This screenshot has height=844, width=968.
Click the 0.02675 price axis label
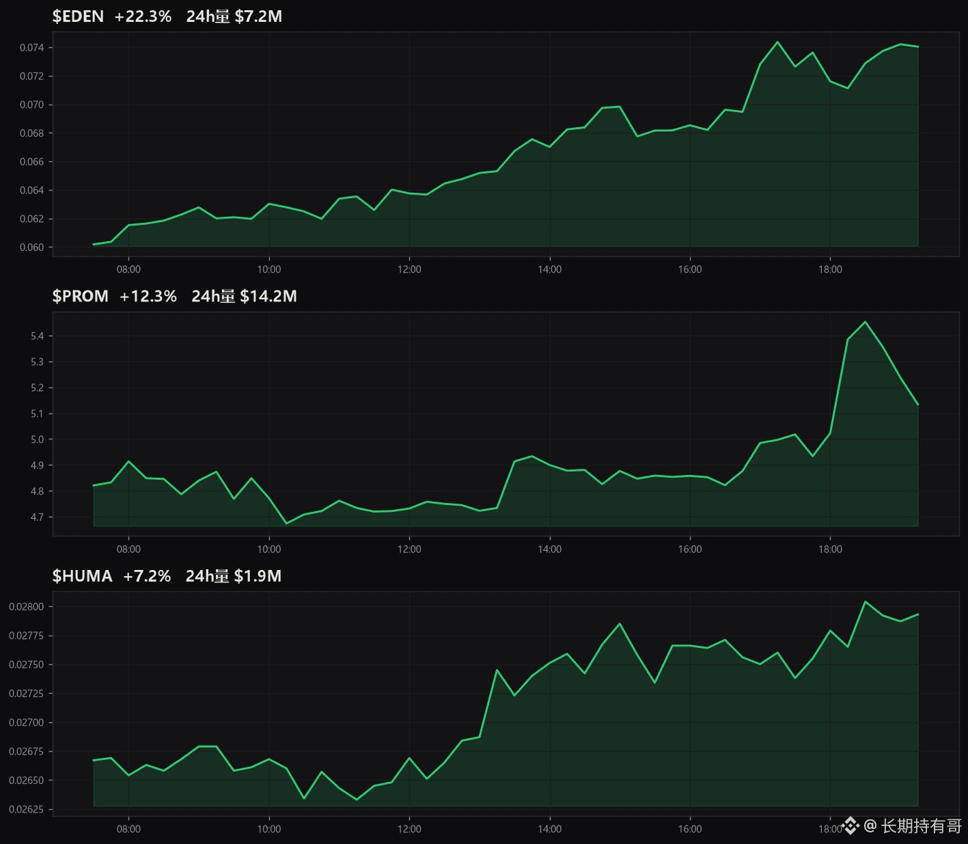coord(26,751)
